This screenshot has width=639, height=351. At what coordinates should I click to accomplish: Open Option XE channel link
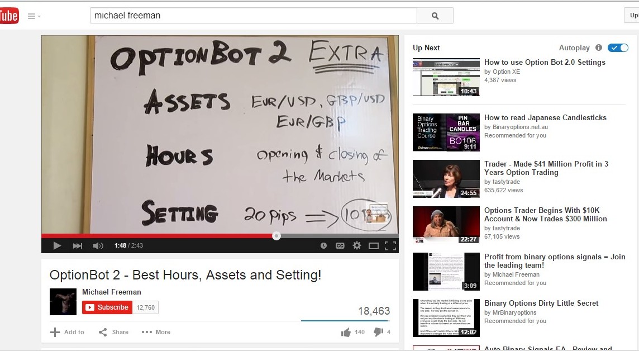[x=506, y=72]
